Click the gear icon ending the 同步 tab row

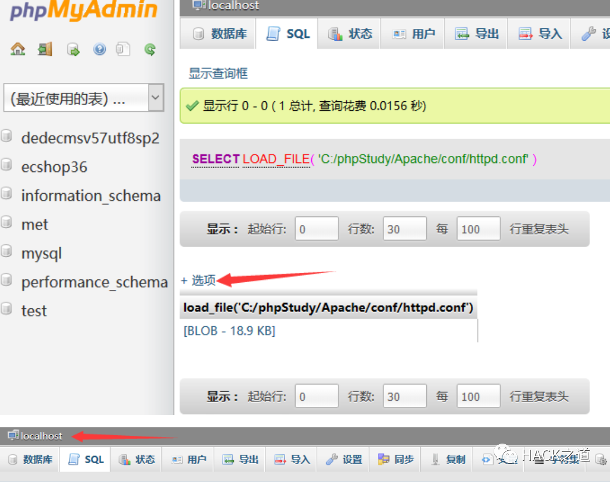point(601,460)
